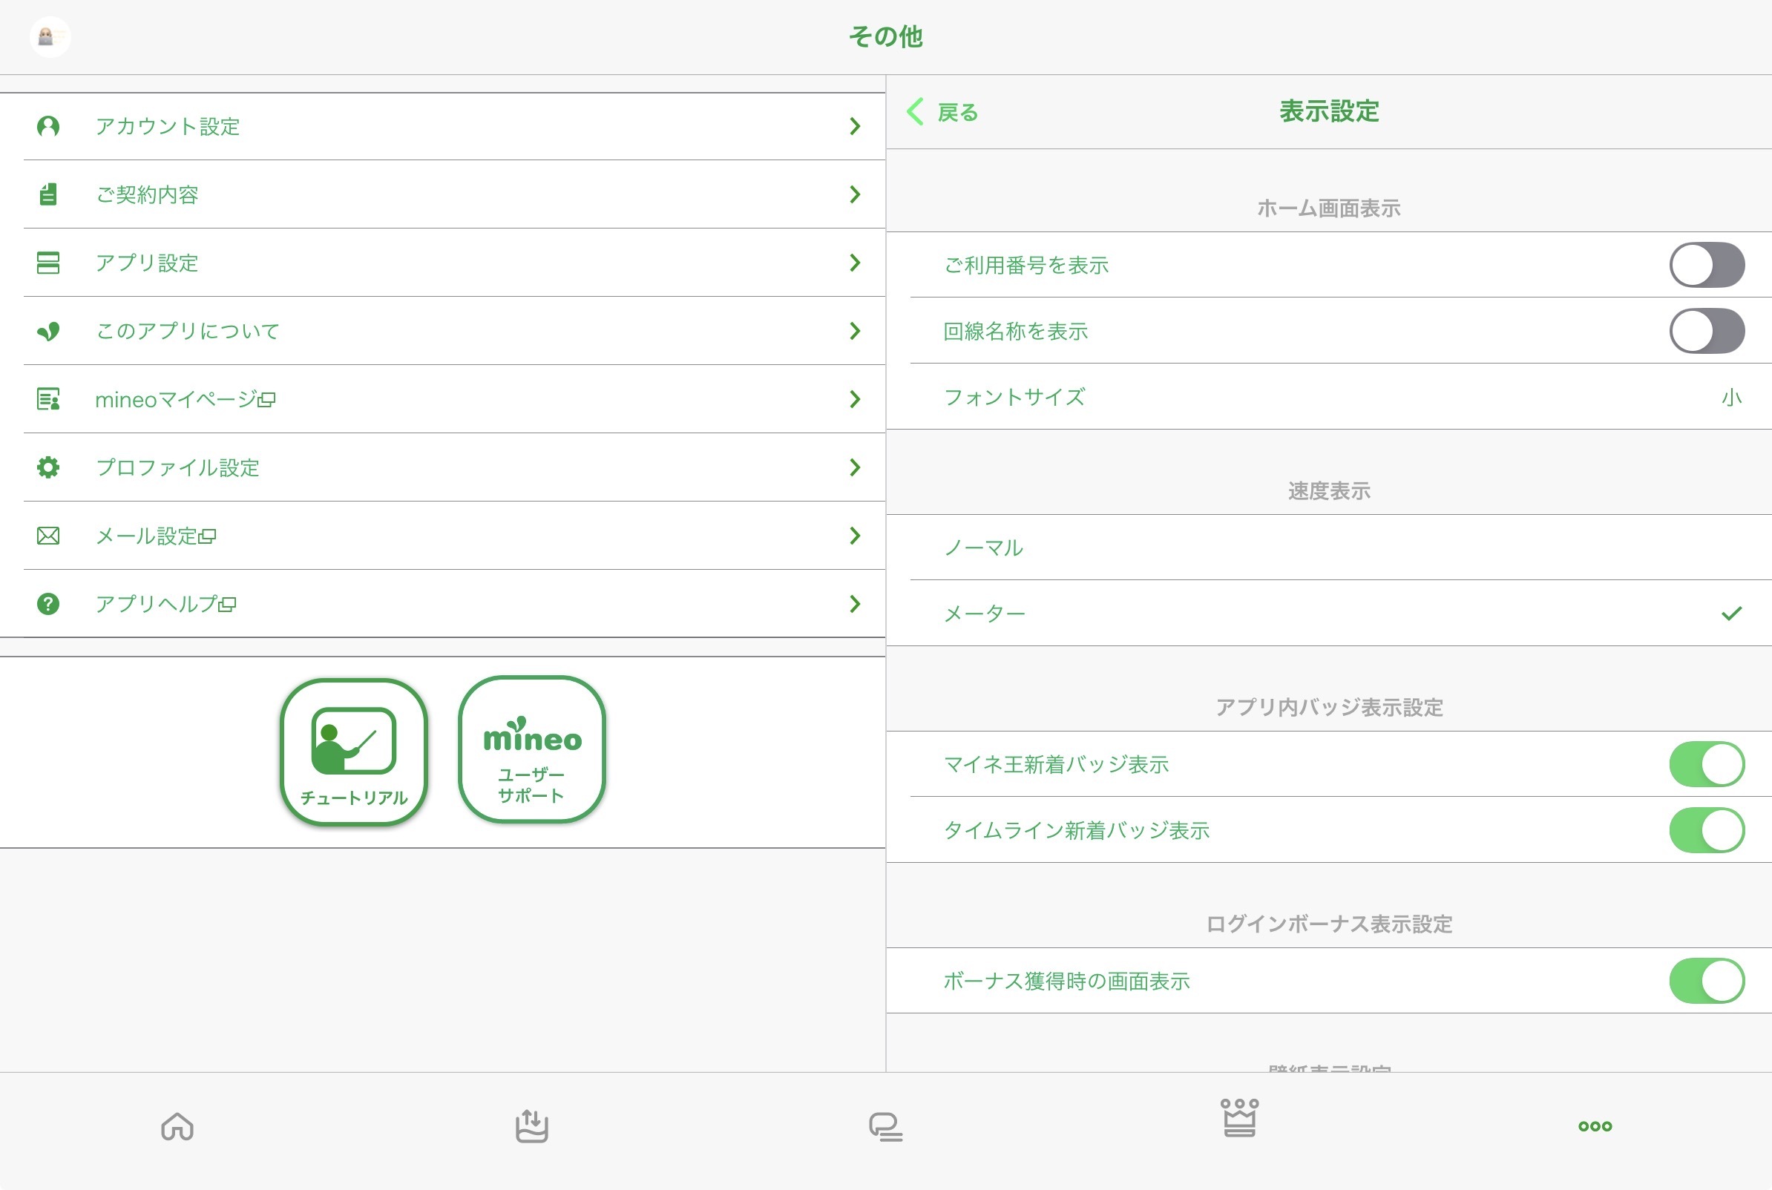This screenshot has height=1190, width=1772.
Task: Enable the ご利用番号を表示 switch
Action: pyautogui.click(x=1706, y=265)
